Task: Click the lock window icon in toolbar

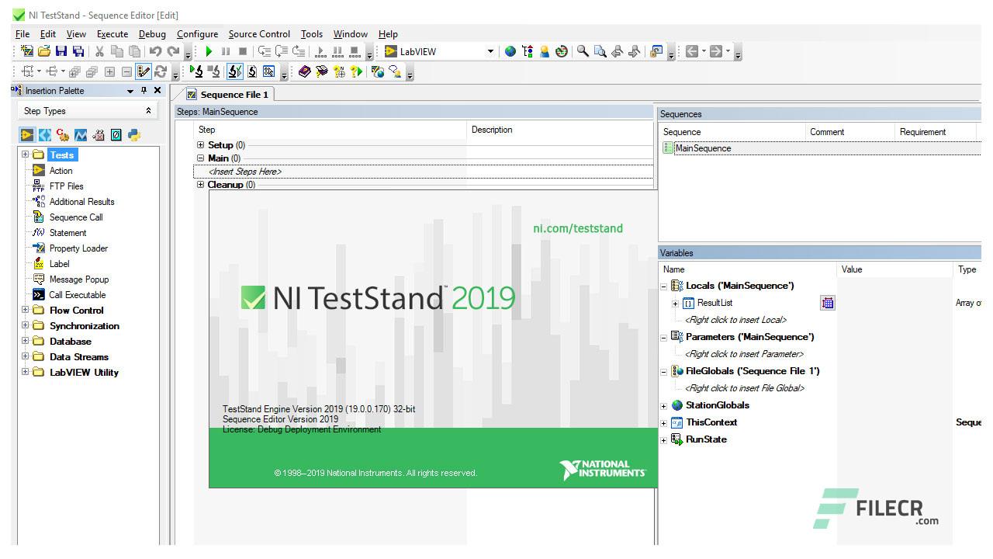Action: [x=656, y=51]
